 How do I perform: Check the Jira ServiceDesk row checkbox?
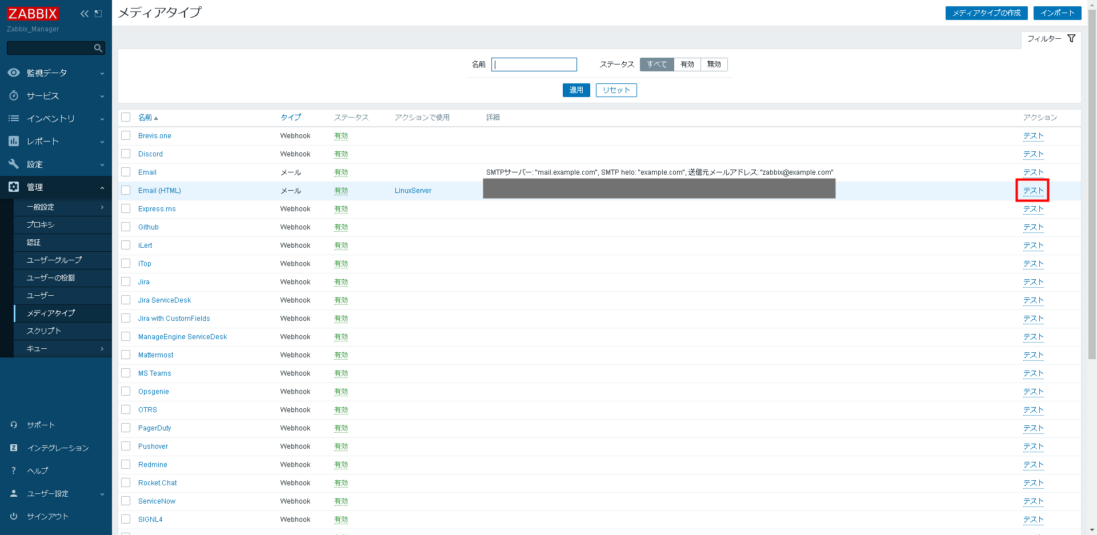point(126,300)
